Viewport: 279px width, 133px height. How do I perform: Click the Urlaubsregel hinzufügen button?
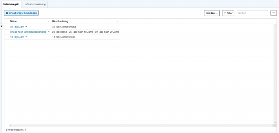(x=21, y=13)
